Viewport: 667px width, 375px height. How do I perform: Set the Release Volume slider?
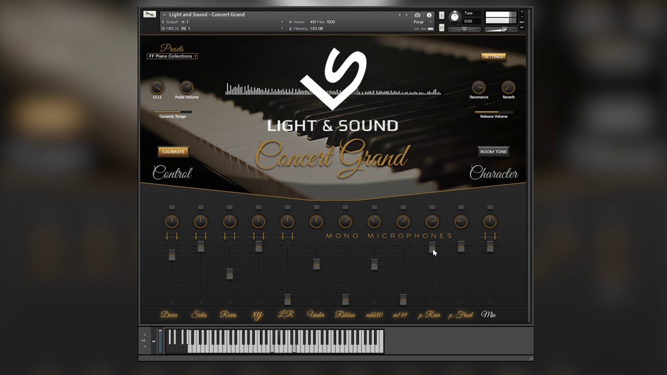(x=494, y=112)
